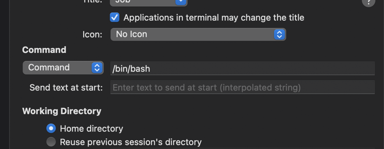Click the Working Directory section heading
The width and height of the screenshot is (384, 149).
(x=62, y=111)
